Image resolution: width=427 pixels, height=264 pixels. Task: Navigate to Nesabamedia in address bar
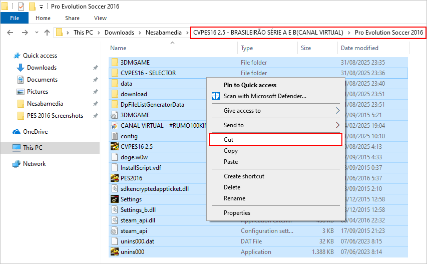[163, 33]
